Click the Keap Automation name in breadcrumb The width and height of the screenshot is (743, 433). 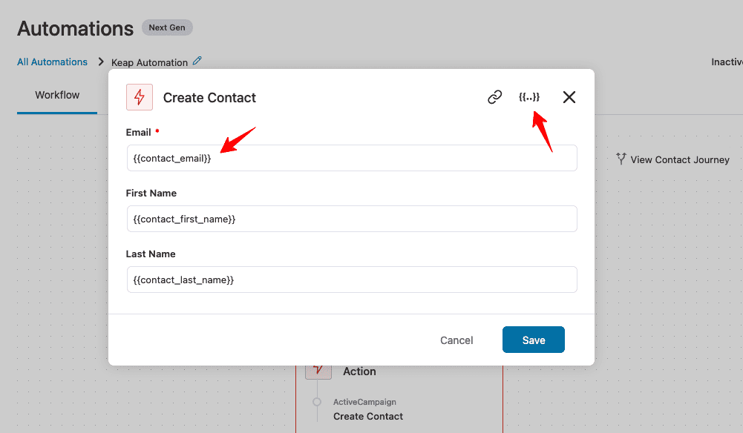tap(149, 62)
